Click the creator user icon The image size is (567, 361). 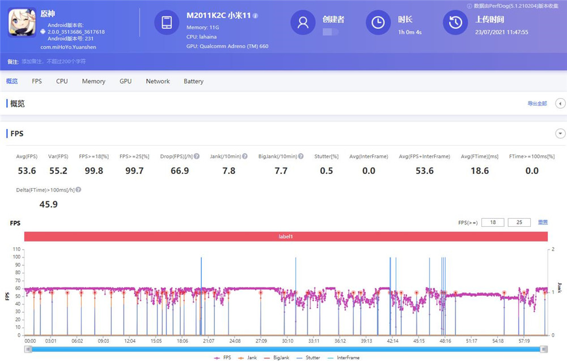[x=303, y=23]
